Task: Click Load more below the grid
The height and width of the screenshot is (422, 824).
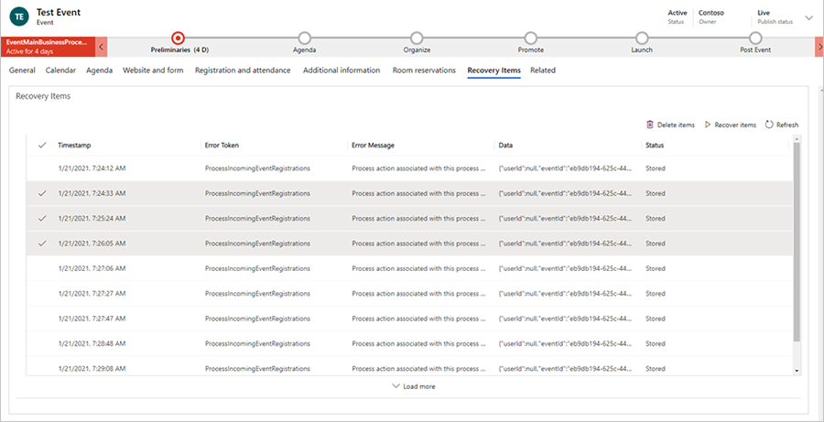Action: click(x=413, y=386)
